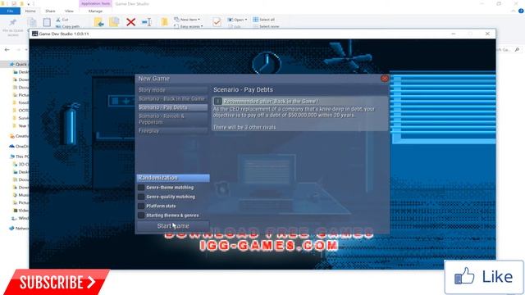This screenshot has width=525, height=295.
Task: Close the New Game dialog with red X
Action: (x=385, y=79)
